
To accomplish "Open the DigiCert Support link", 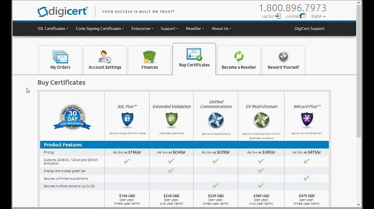I will 310,28.
